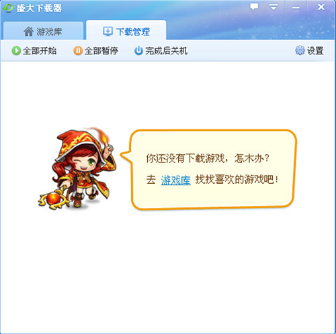Screen dimensions: 336x334
Task: Click the download monitor icon on 下载管理 tab
Action: pos(108,32)
